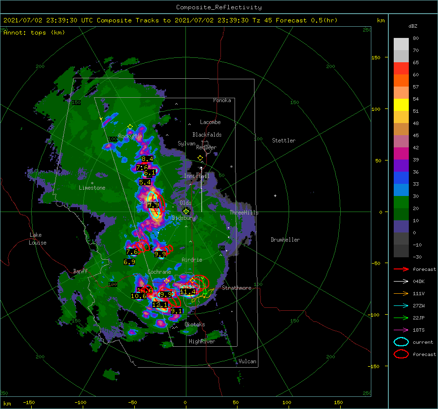Image resolution: width=438 pixels, height=409 pixels.
Task: Click the light blue swatch above 30 dBZ
Action: 401,190
